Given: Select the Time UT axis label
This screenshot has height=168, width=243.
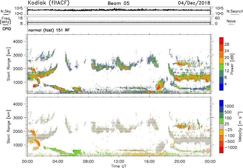Looking at the screenshot, I should [x=119, y=166].
